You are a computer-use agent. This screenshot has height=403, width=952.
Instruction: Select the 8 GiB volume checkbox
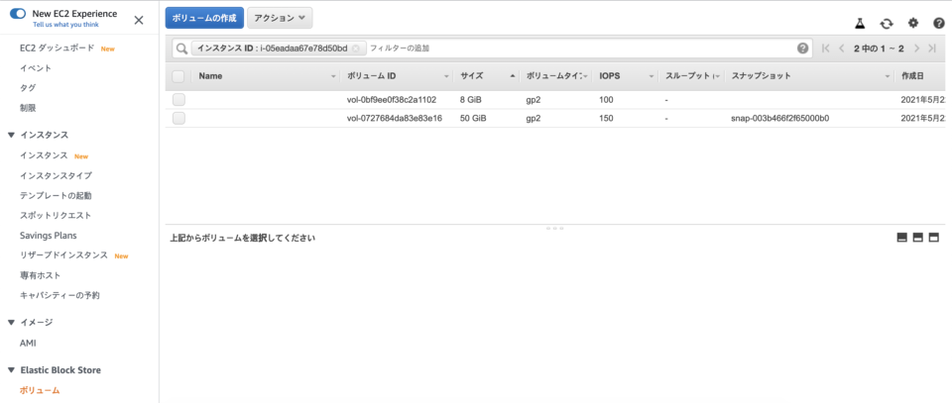(178, 99)
